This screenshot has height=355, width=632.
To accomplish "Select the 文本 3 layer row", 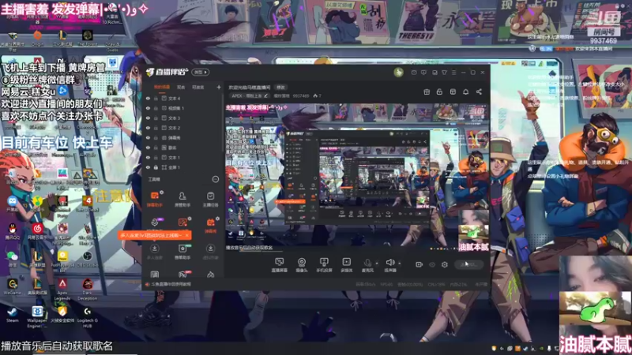I will (x=182, y=118).
